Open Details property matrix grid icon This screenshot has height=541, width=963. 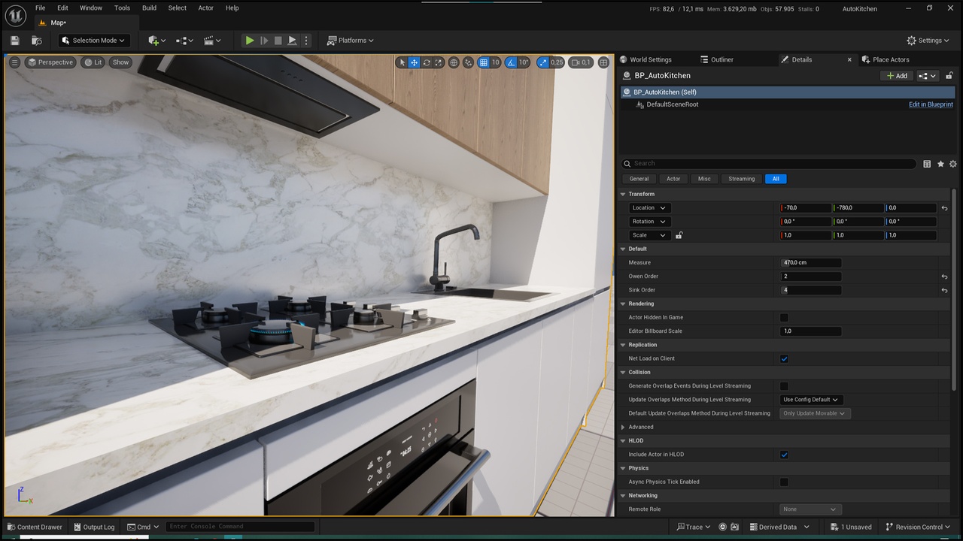927,164
